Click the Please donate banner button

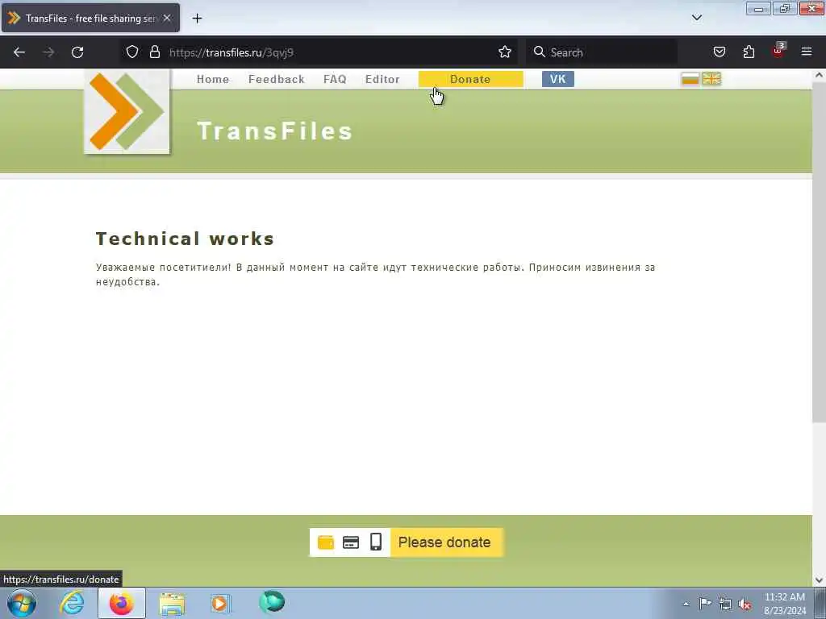pyautogui.click(x=446, y=542)
